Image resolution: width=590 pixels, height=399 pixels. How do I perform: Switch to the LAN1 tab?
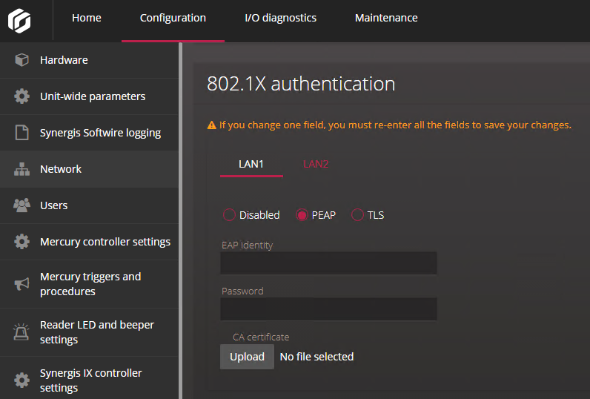[x=251, y=164]
